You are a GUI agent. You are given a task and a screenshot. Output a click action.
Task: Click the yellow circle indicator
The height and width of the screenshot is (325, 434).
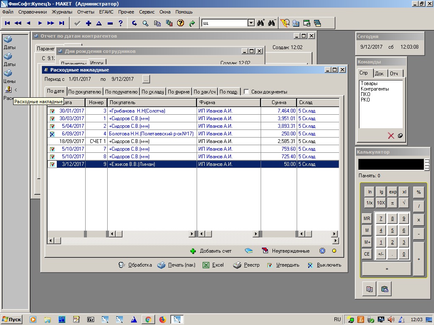click(x=334, y=251)
